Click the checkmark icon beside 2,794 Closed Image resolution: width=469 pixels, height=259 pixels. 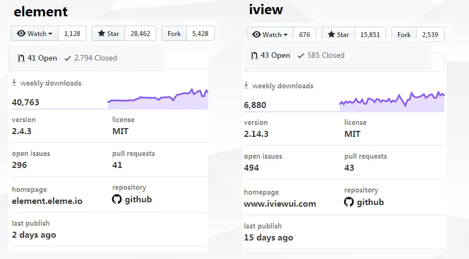tap(68, 58)
